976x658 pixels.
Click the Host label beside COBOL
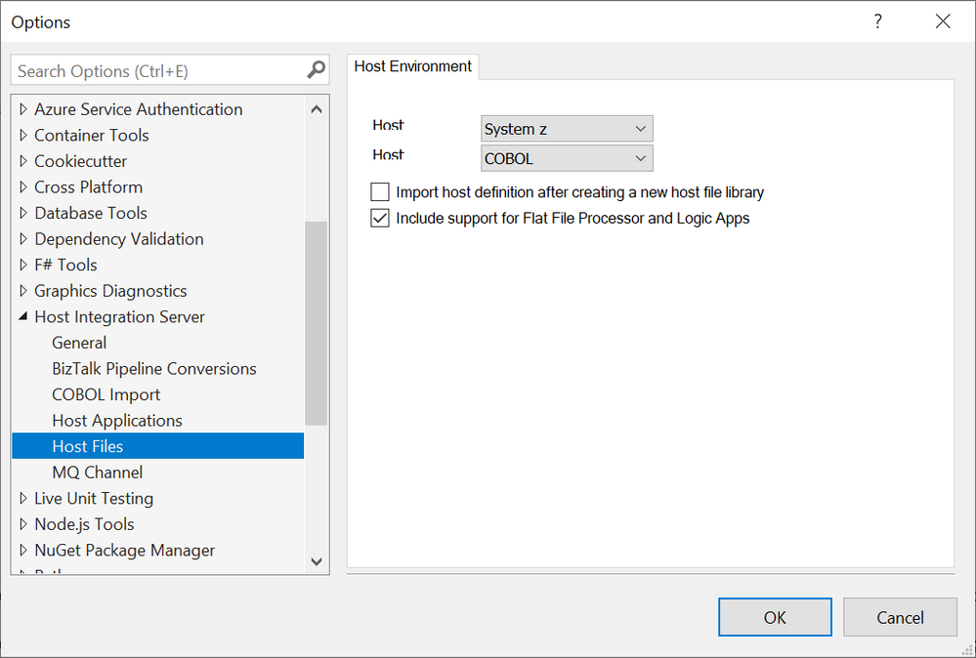(x=389, y=155)
